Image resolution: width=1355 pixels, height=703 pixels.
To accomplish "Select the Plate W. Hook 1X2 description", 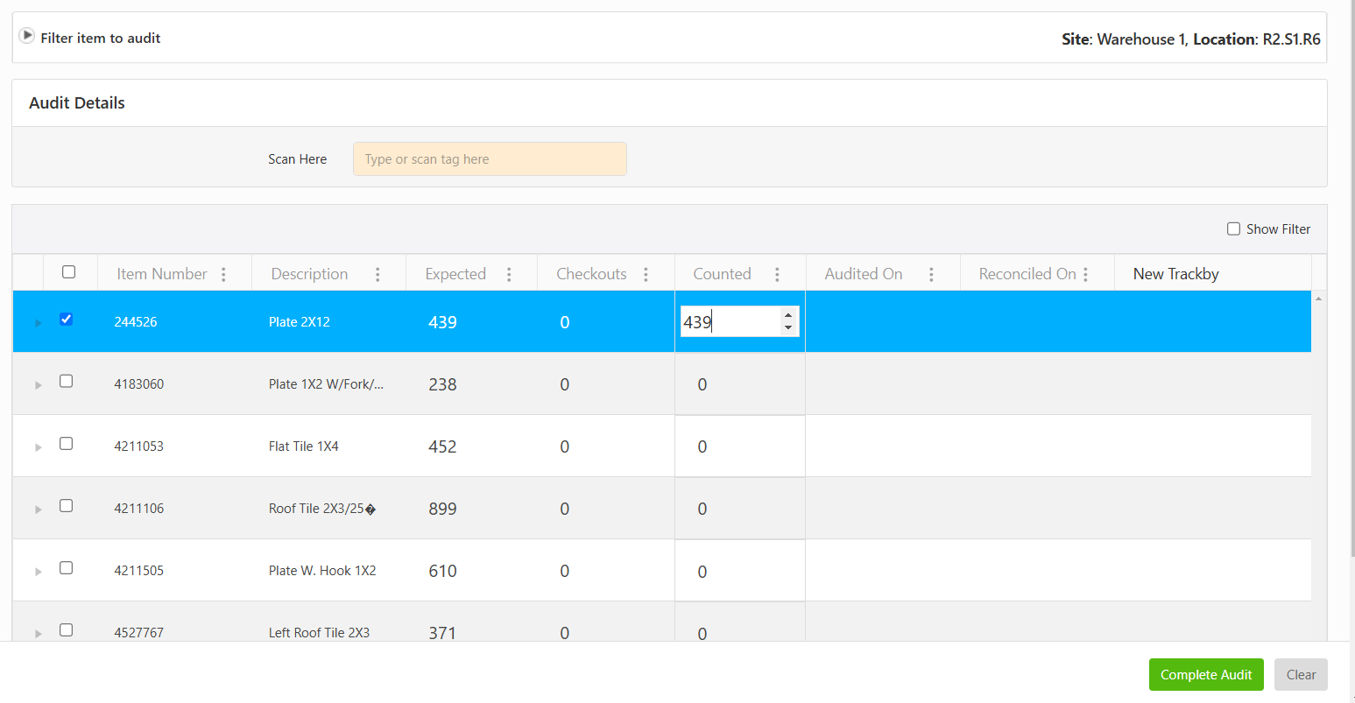I will point(322,571).
